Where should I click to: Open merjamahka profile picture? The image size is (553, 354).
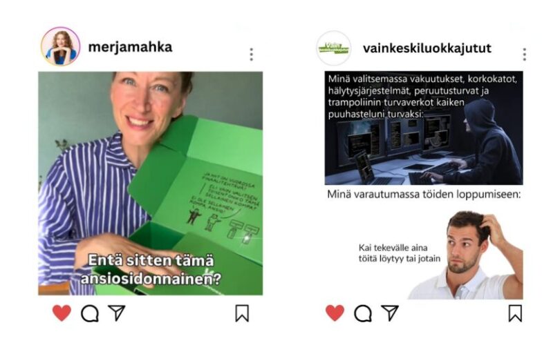(61, 46)
